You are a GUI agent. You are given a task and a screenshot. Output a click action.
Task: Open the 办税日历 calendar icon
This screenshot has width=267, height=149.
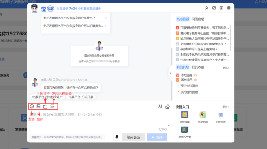click(x=220, y=115)
